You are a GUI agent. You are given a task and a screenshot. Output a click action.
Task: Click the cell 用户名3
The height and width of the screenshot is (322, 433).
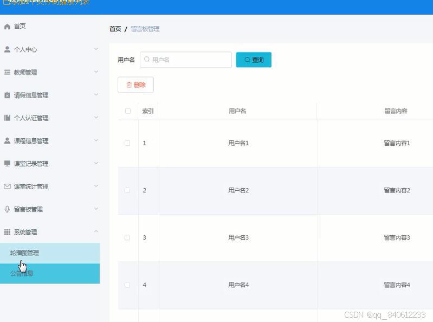tap(238, 237)
